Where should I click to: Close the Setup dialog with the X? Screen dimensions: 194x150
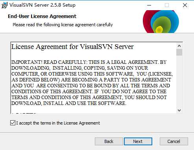point(185,5)
